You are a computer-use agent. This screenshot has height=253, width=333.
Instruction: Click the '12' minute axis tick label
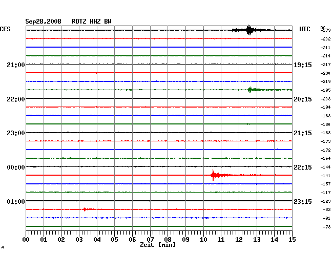pos(239,240)
